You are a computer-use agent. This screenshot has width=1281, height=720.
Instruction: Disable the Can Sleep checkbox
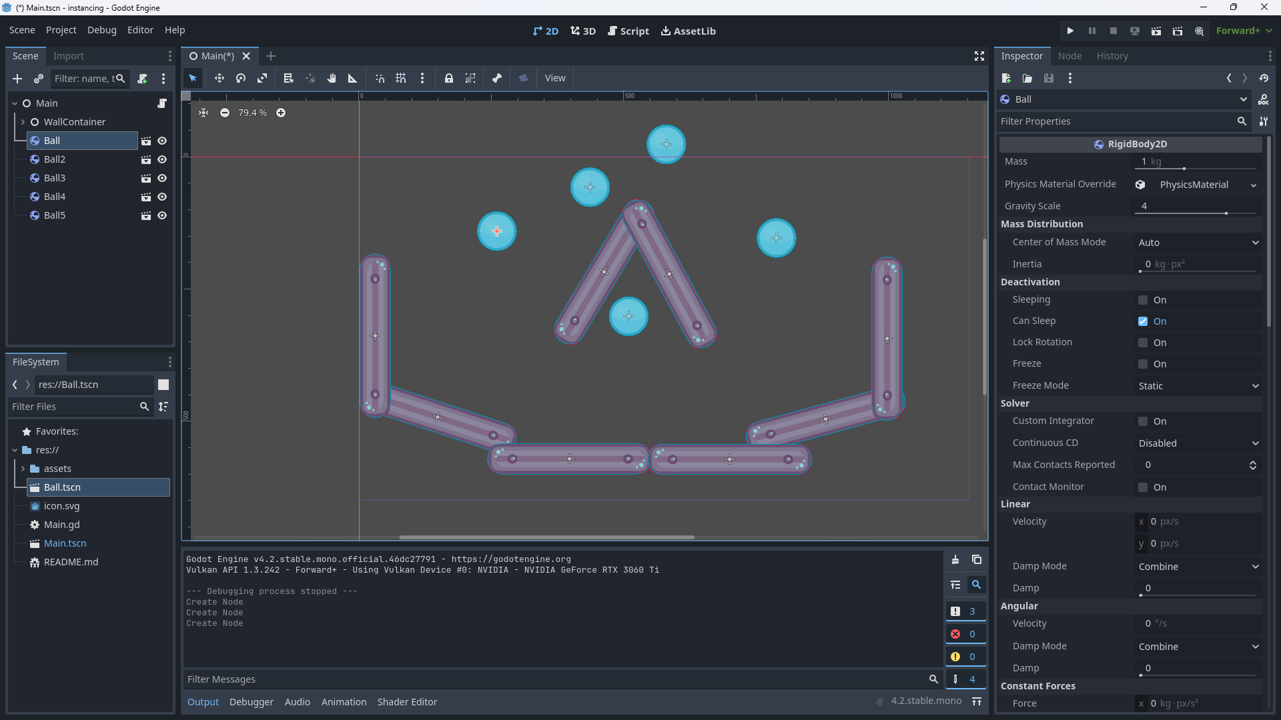[x=1143, y=321]
